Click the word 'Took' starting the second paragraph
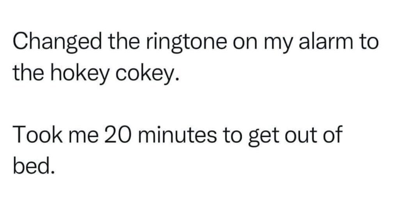The width and height of the screenshot is (399, 197). (x=38, y=134)
